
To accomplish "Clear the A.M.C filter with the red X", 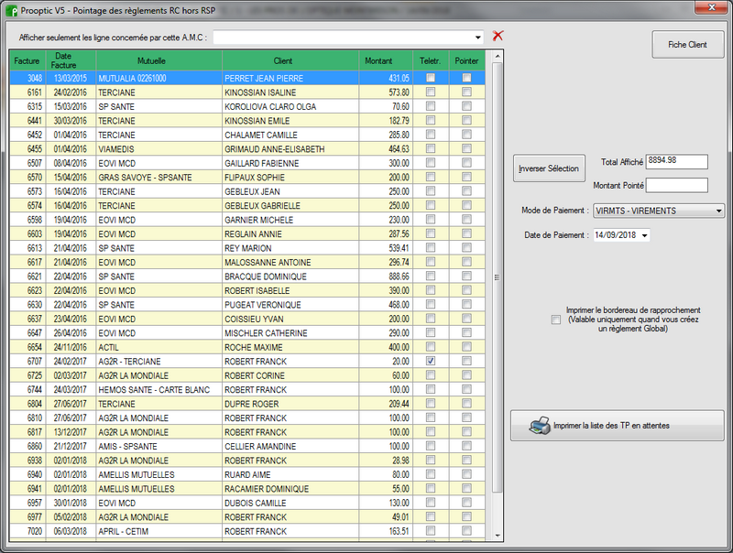I will (498, 36).
